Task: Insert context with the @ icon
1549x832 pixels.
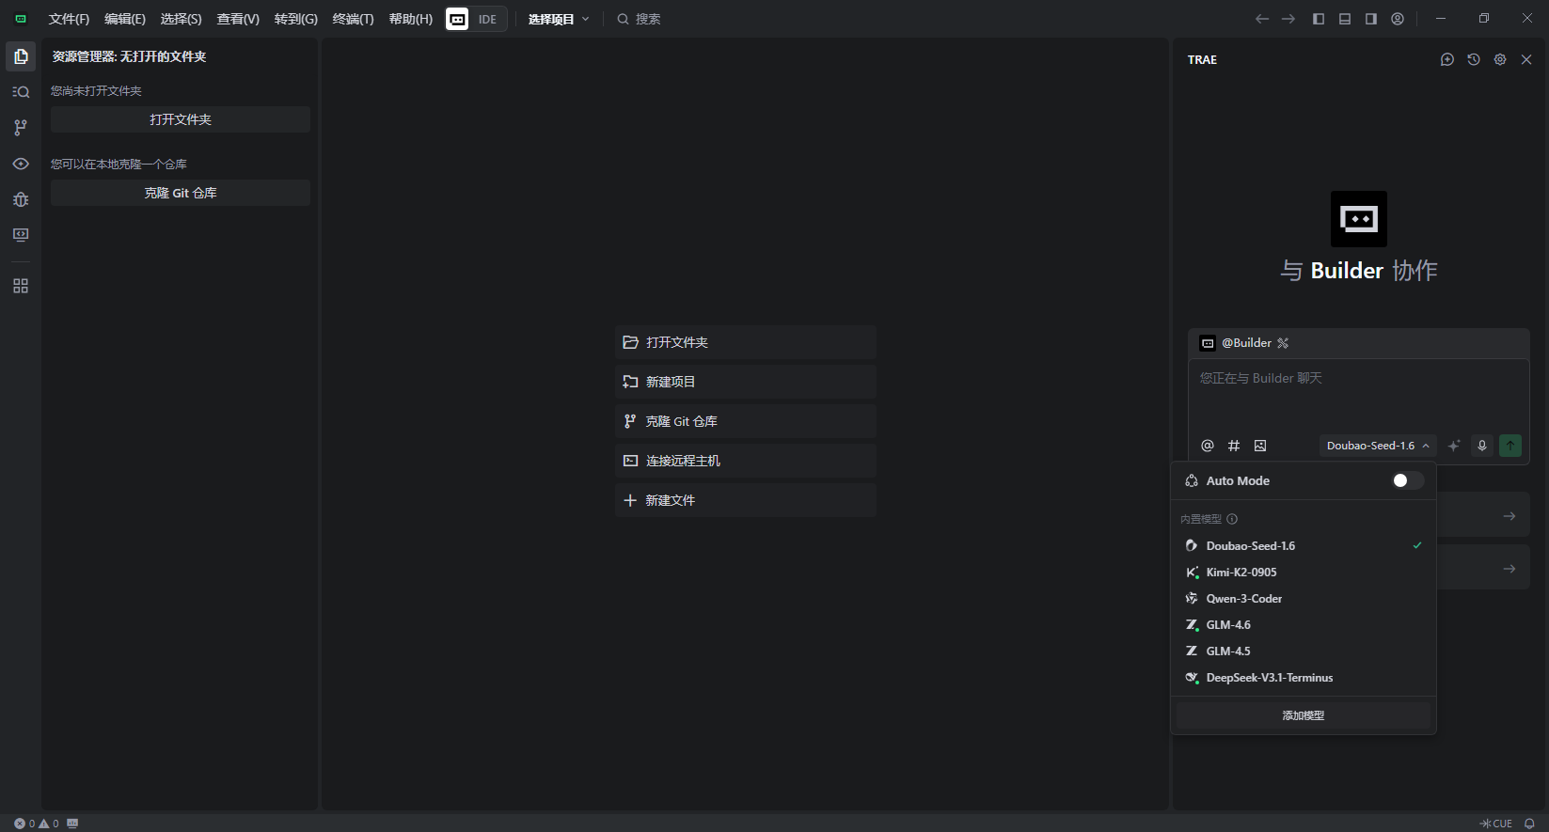Action: [1208, 446]
